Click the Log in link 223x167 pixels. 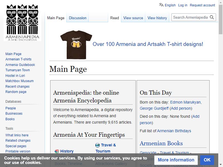tap(183, 5)
